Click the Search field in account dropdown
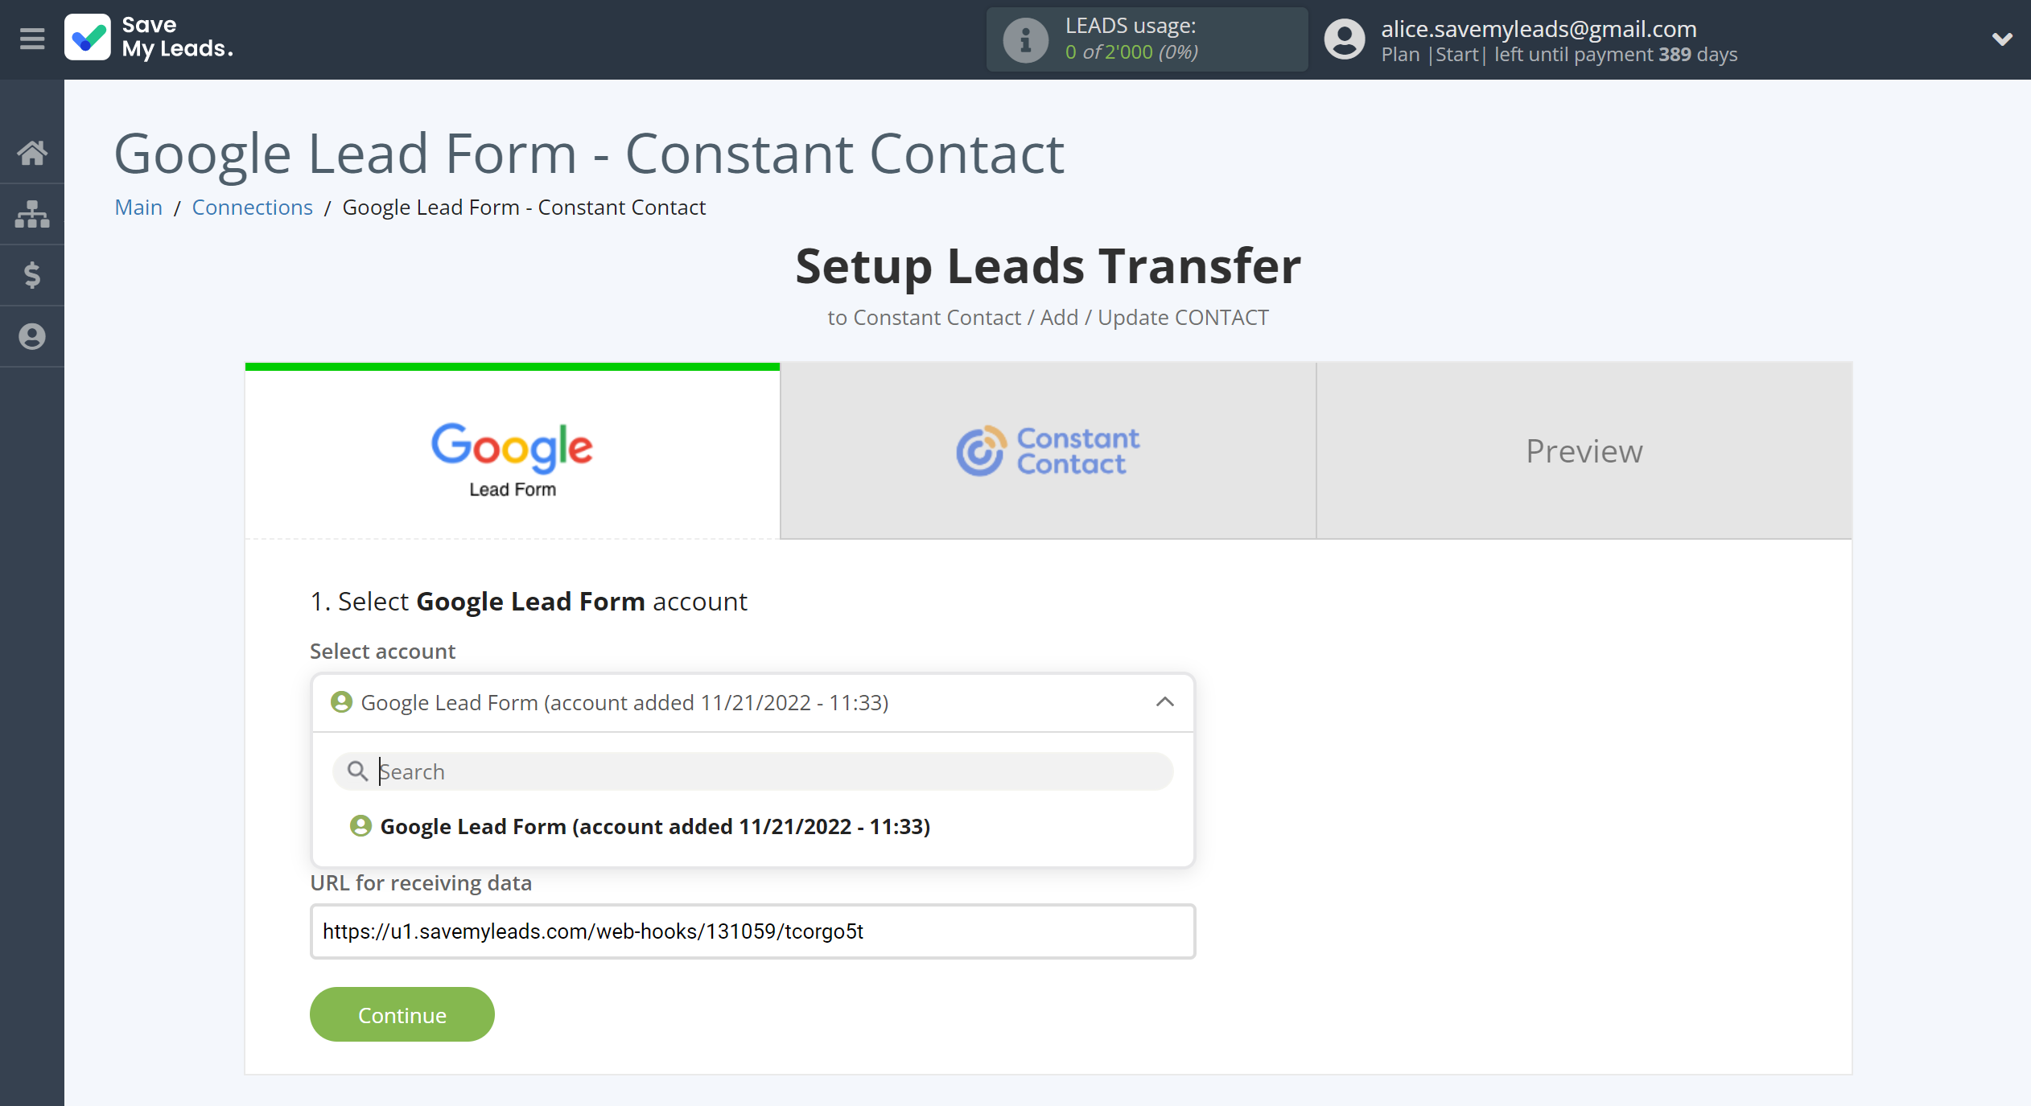Viewport: 2031px width, 1106px height. (x=753, y=772)
